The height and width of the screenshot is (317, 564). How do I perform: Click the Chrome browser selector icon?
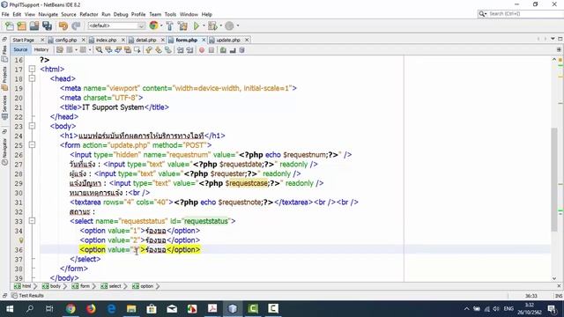tap(153, 26)
